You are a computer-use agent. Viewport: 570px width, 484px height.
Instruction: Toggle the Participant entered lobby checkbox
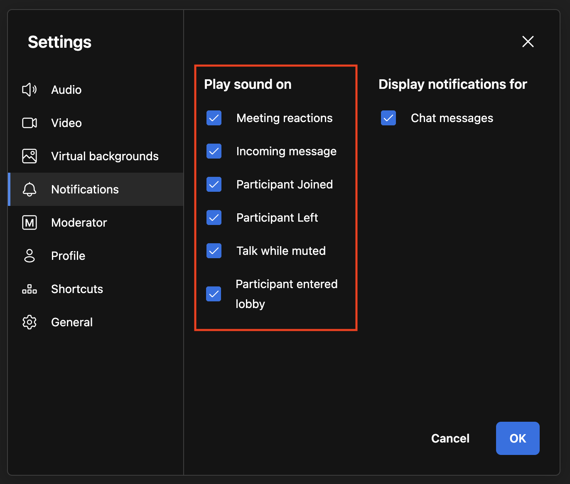[x=214, y=294]
